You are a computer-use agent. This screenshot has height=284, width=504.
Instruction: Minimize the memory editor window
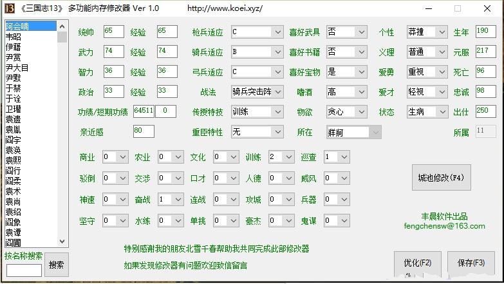click(429, 8)
